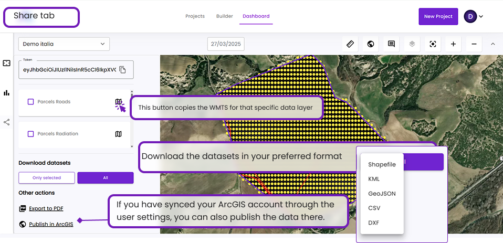The height and width of the screenshot is (243, 503).
Task: Open the parcel boundary sidebar panel
Action: 6,63
